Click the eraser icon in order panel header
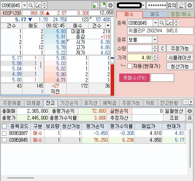This screenshot has height=181, width=195. (x=181, y=5)
